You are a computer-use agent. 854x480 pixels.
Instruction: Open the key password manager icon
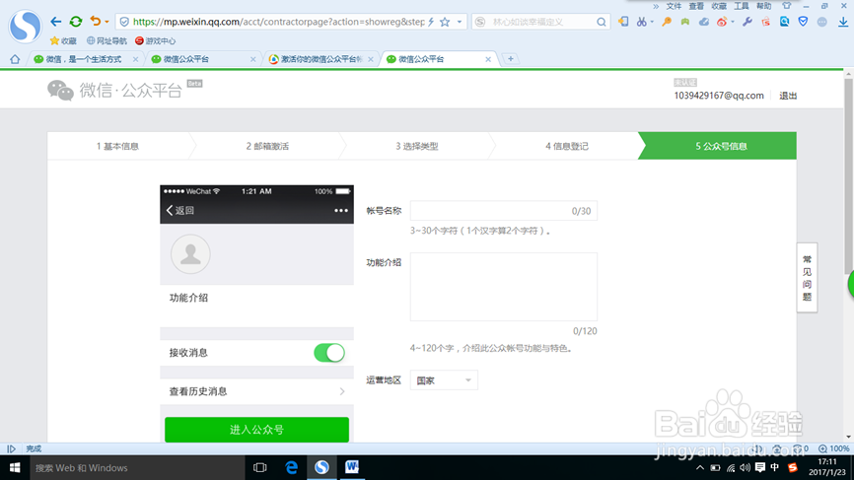667,22
